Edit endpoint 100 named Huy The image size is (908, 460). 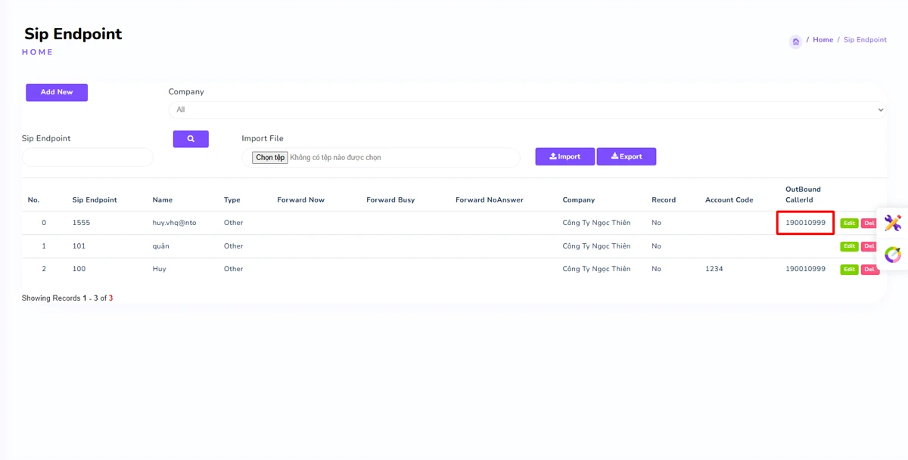coord(849,270)
